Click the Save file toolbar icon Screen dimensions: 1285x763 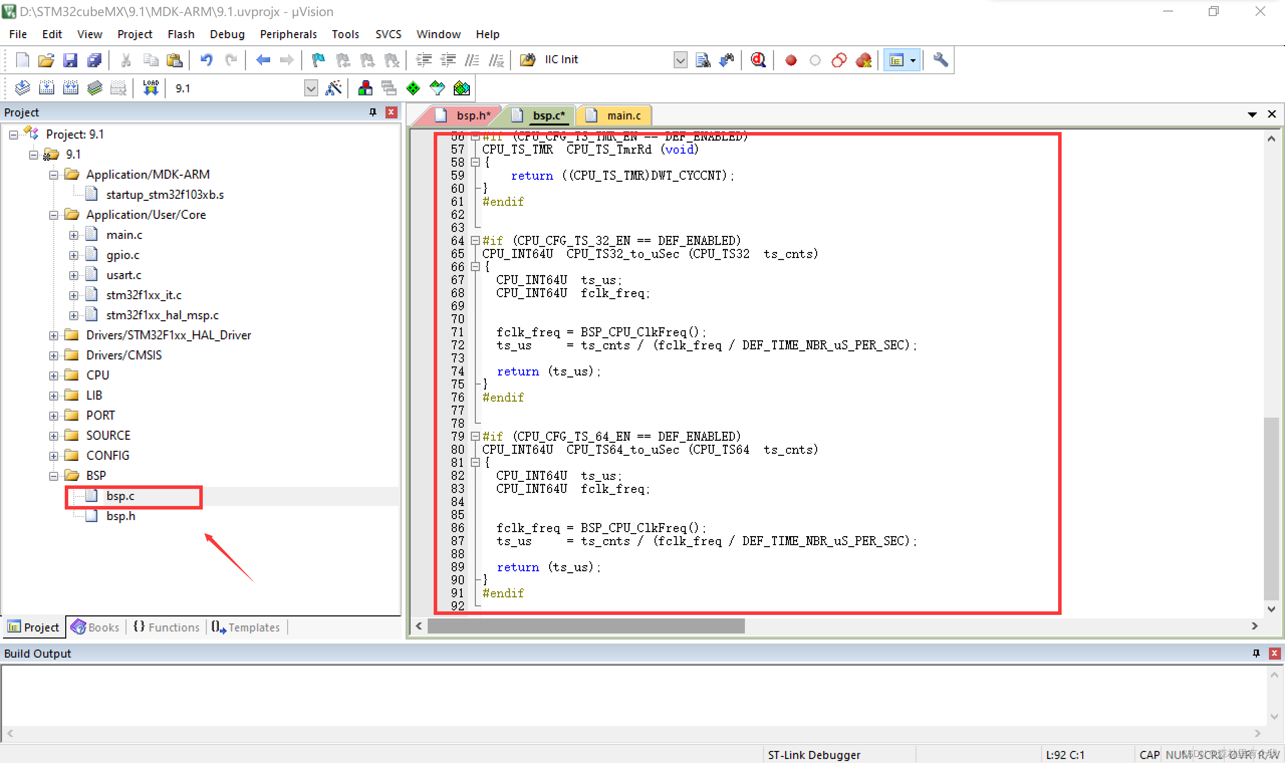tap(70, 60)
